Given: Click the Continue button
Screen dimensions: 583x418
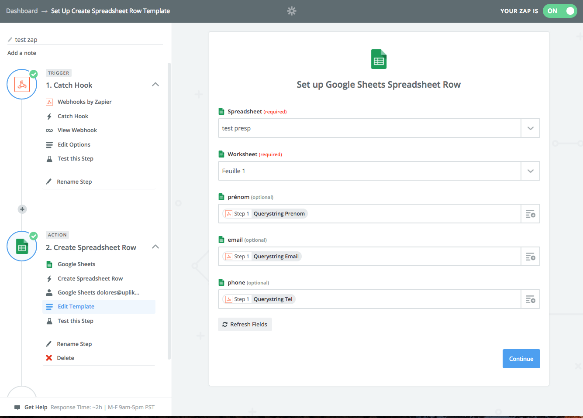Looking at the screenshot, I should click(521, 359).
